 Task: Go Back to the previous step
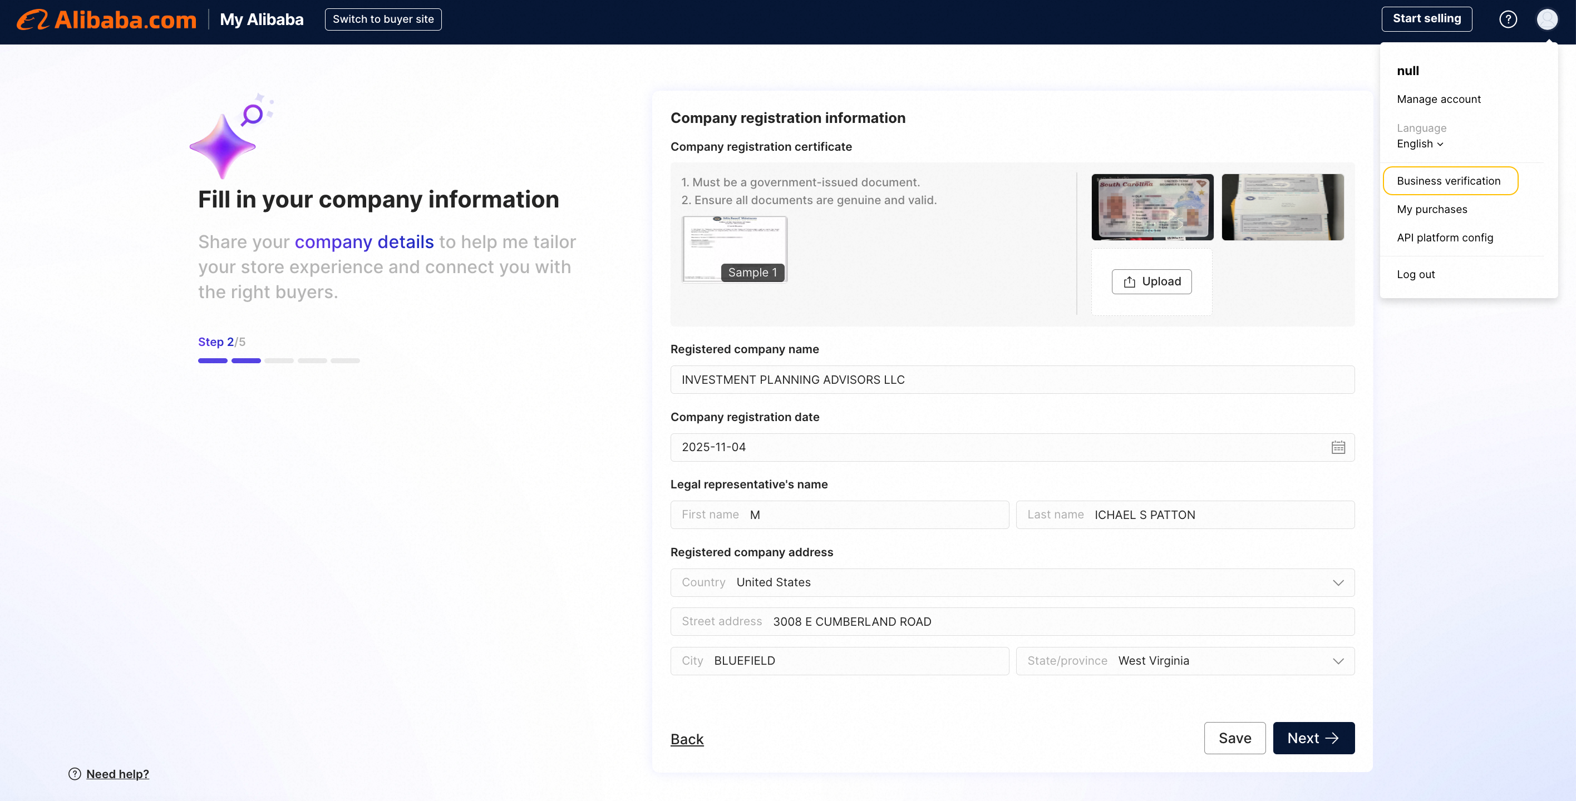[x=687, y=739]
